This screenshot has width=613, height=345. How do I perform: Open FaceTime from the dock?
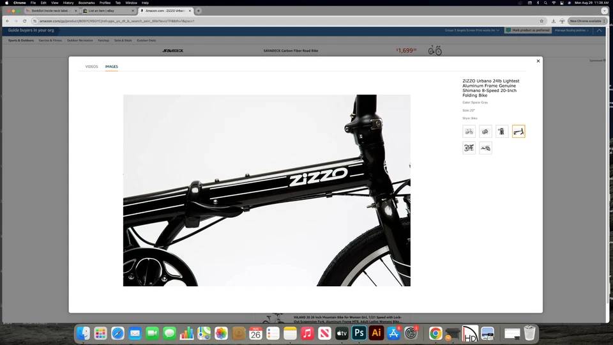[x=152, y=333]
